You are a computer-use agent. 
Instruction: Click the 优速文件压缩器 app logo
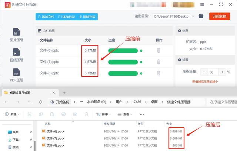click(x=7, y=5)
